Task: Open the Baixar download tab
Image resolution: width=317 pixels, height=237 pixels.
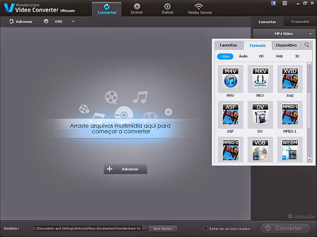Action: coord(168,9)
